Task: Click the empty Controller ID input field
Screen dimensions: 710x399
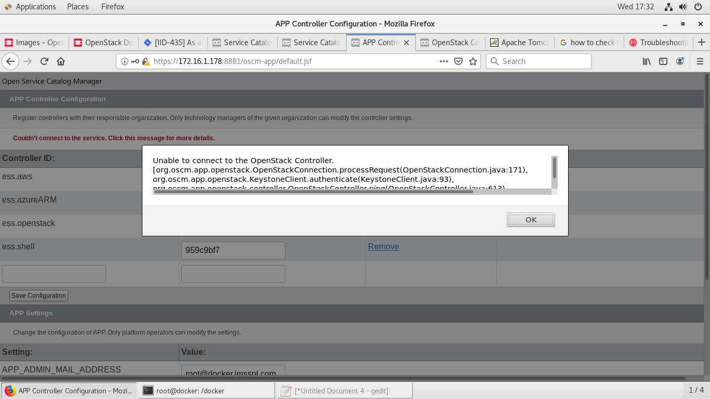Action: point(54,273)
